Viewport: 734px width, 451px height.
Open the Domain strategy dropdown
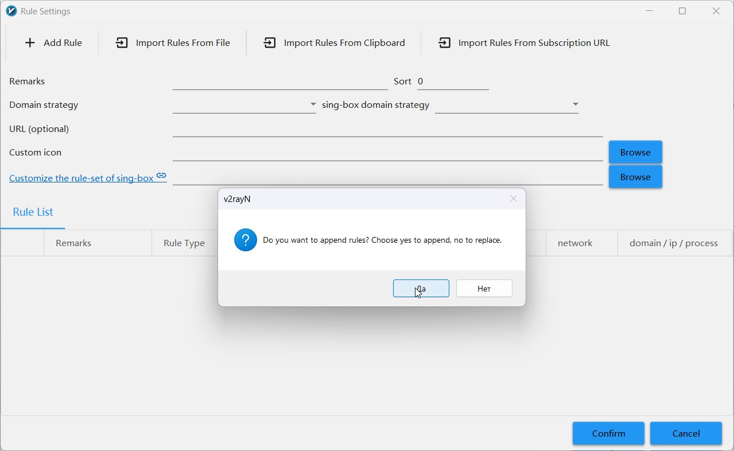[x=244, y=105]
